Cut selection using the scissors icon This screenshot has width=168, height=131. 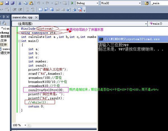click(20, 3)
